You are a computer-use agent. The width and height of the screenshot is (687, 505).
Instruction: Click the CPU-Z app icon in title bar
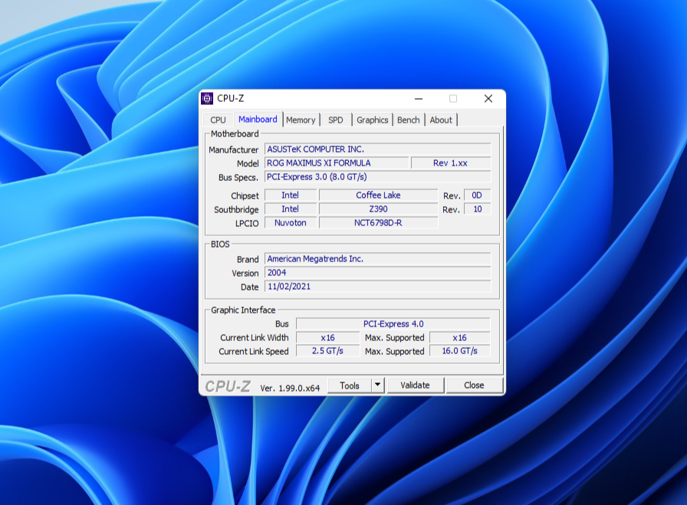point(207,99)
